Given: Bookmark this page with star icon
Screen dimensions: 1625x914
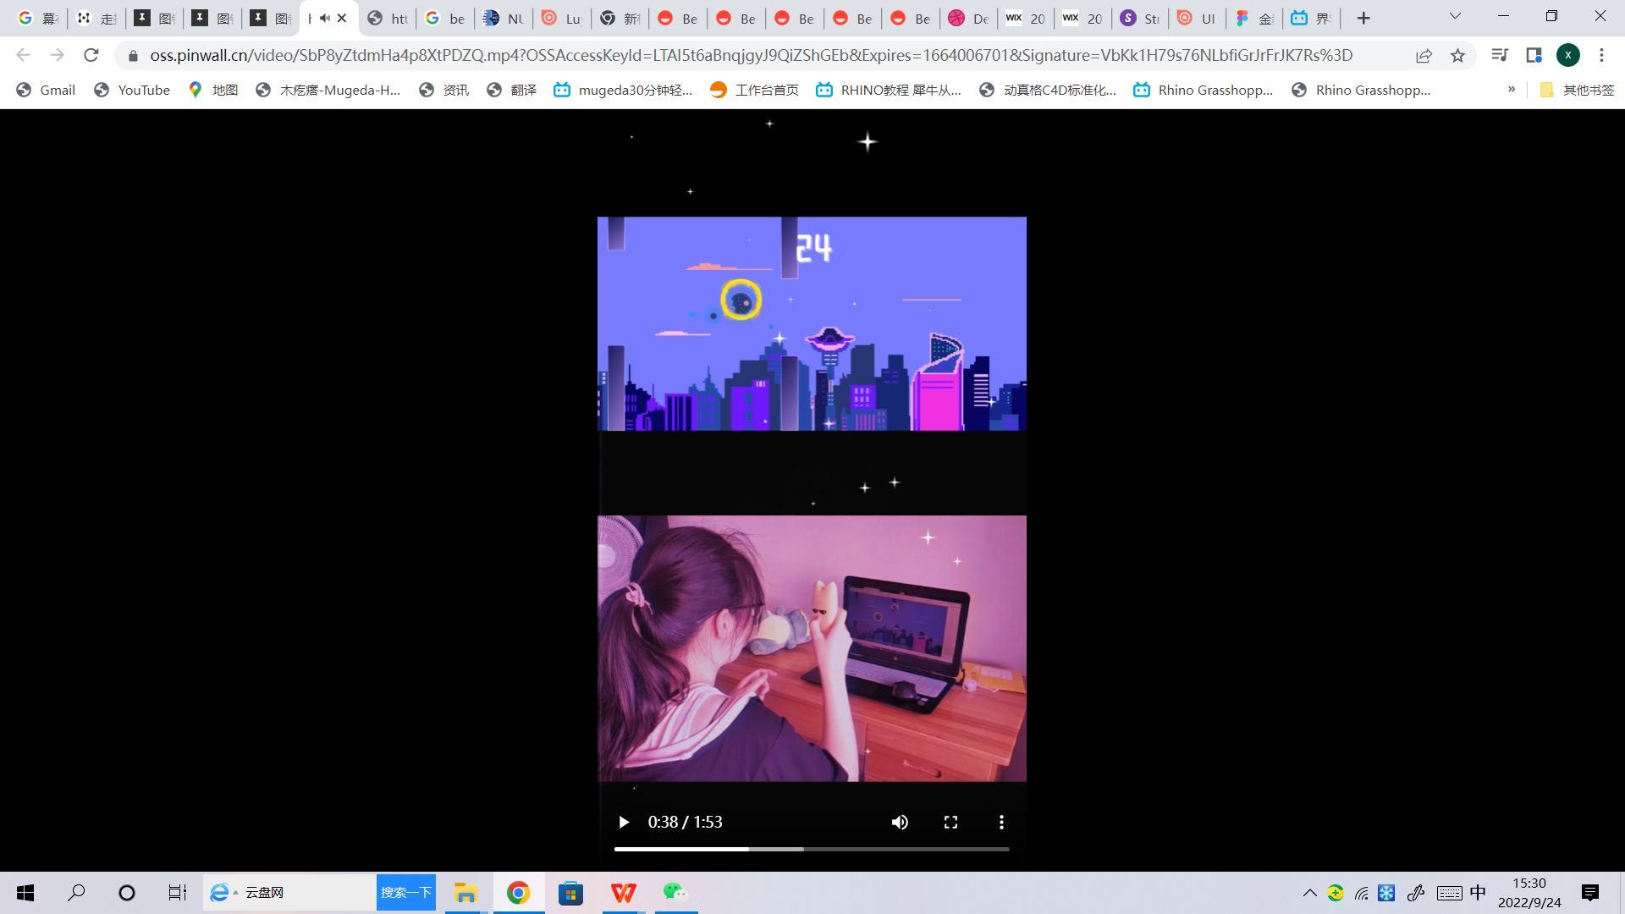Looking at the screenshot, I should [x=1457, y=55].
